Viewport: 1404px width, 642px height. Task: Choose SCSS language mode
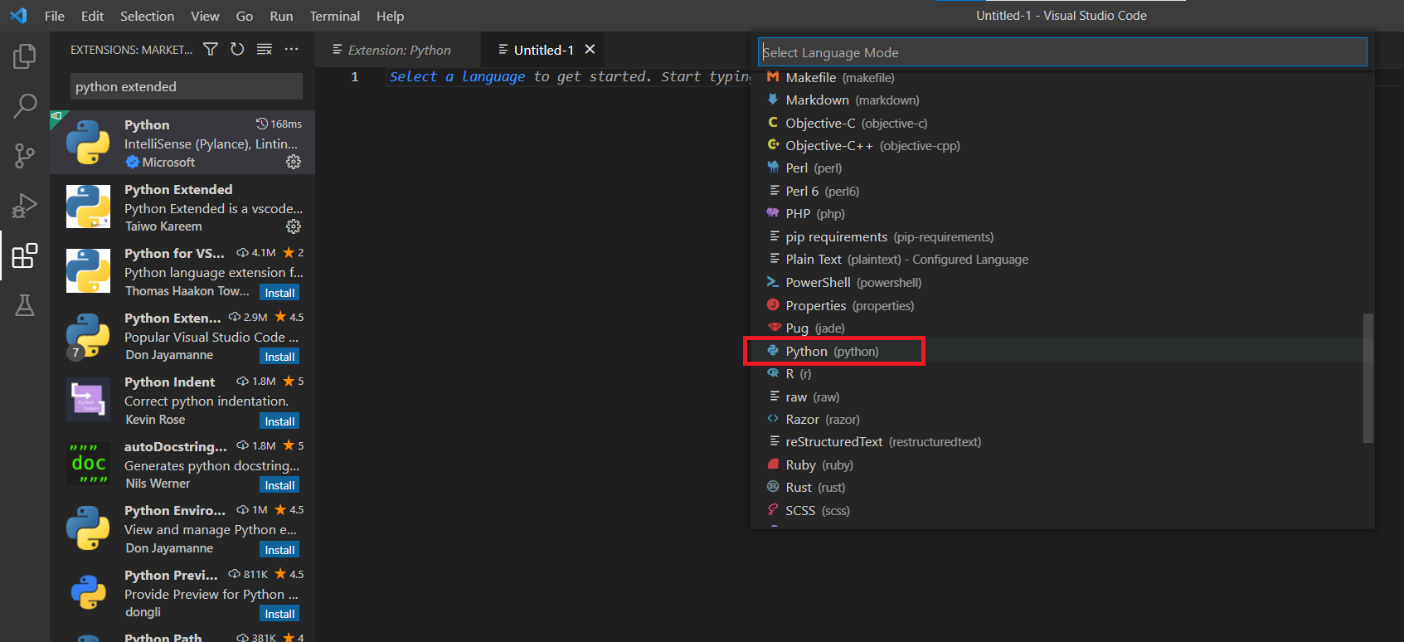(1062, 510)
